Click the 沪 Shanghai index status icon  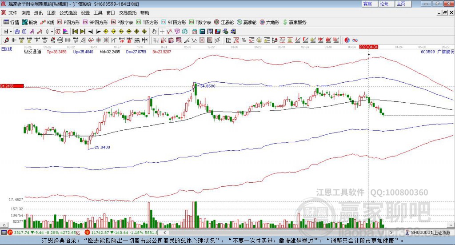(11, 233)
